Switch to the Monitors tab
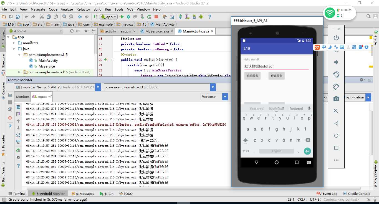The image size is (379, 204). [x=23, y=97]
